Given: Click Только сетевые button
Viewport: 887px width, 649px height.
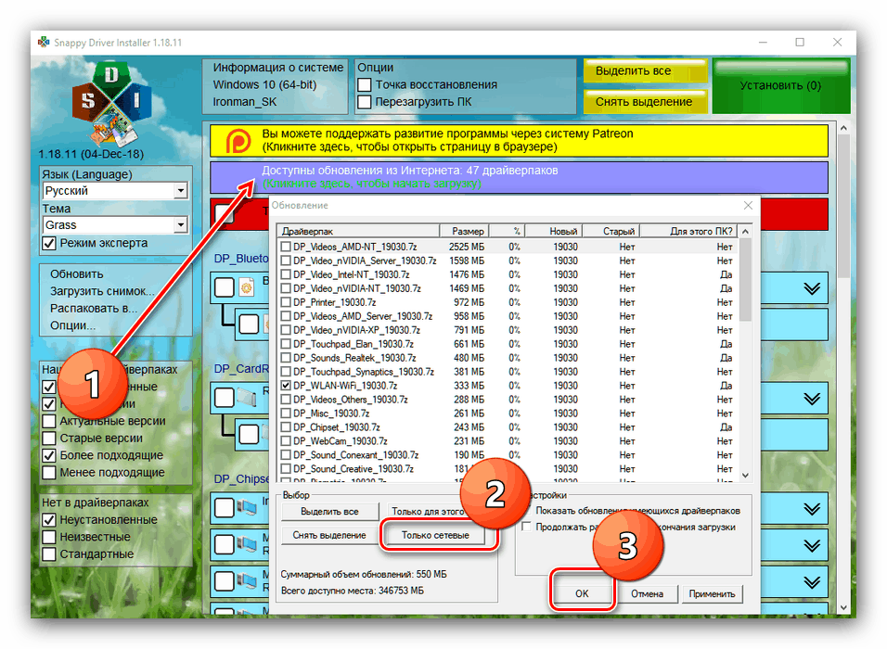Looking at the screenshot, I should point(435,535).
